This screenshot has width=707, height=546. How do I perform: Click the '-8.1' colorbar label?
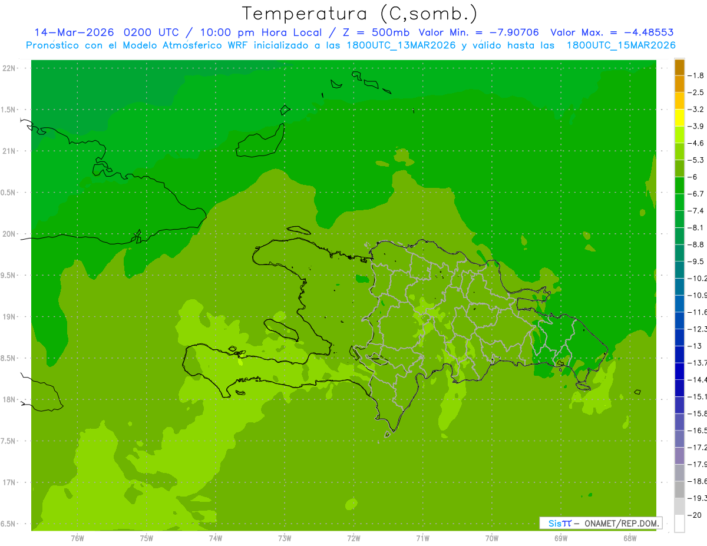tap(696, 227)
